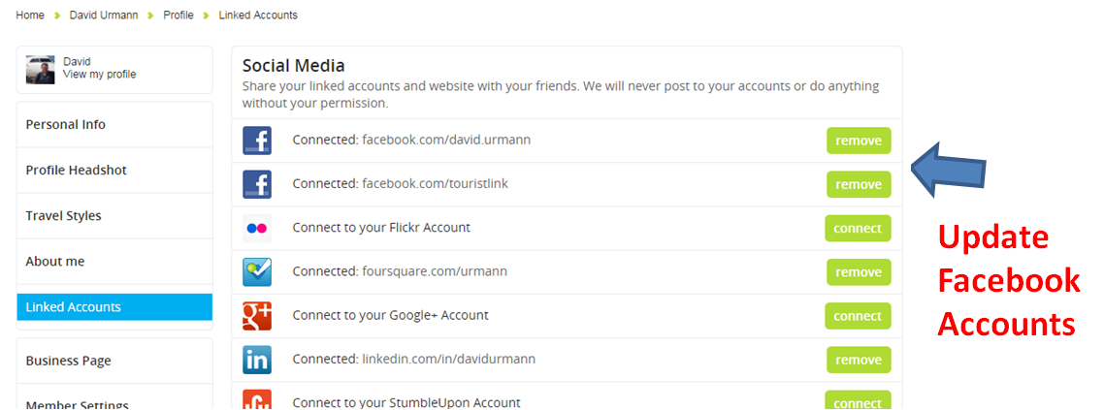Click the LinkedIn account icon
Screen dimensions: 1104x410
point(257,360)
